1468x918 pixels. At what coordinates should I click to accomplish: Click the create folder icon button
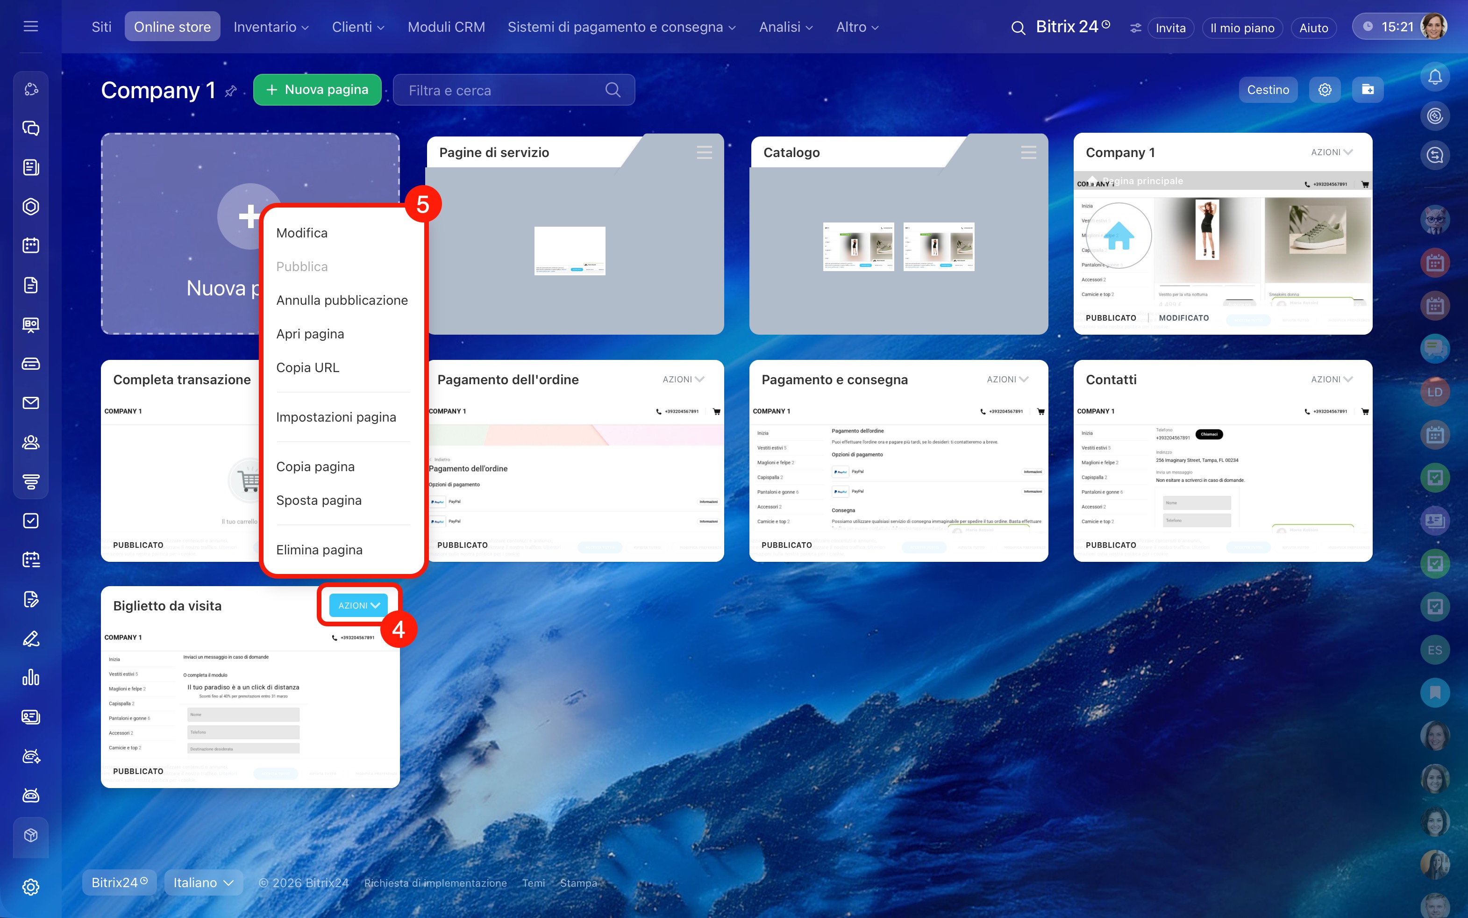pos(1367,90)
